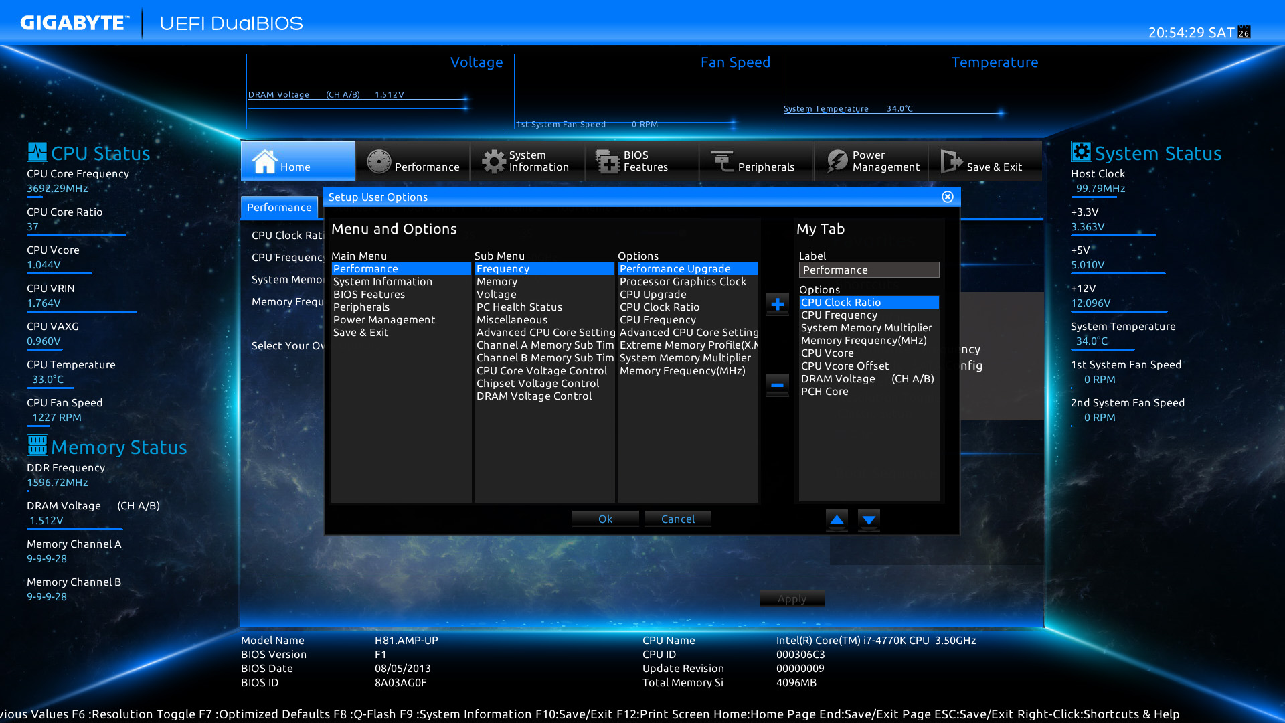Click the 1st System Fan Speed graph
Viewport: 1285px width, 723px height.
pos(626,125)
